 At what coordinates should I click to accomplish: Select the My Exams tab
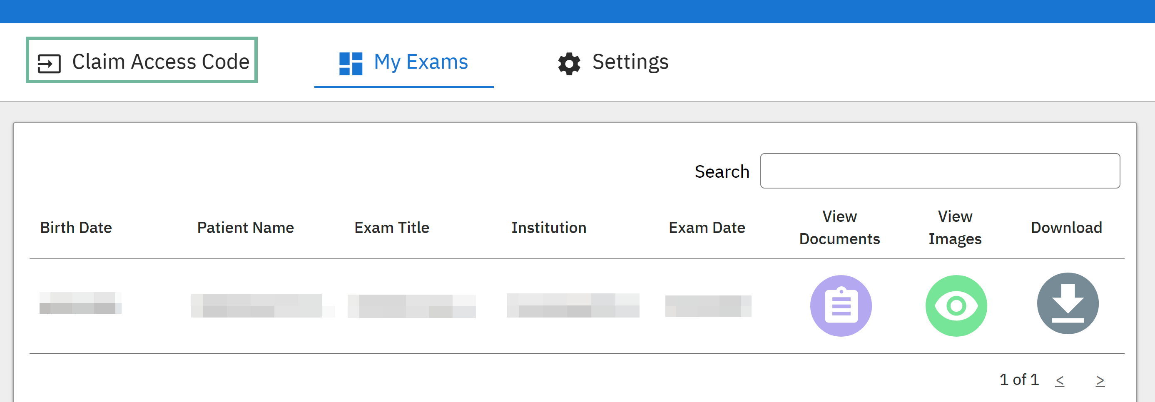click(420, 62)
